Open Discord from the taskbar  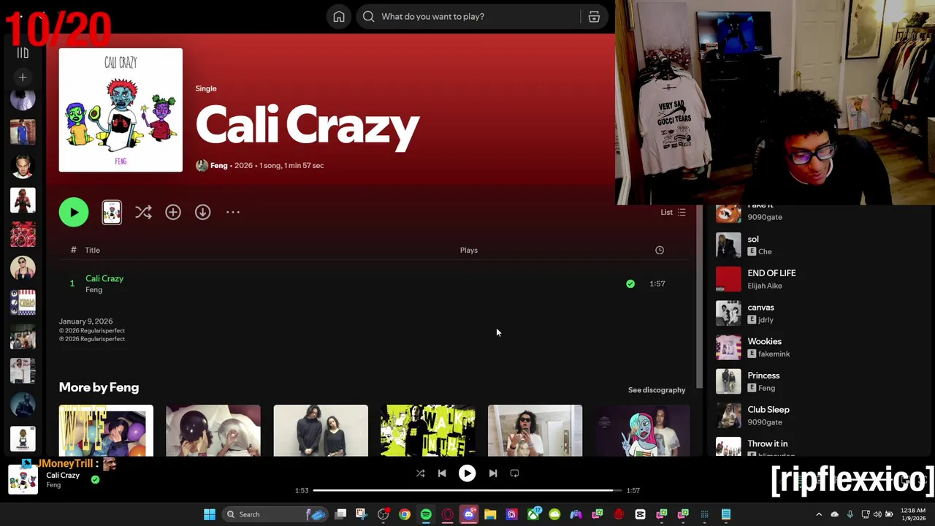pos(469,514)
